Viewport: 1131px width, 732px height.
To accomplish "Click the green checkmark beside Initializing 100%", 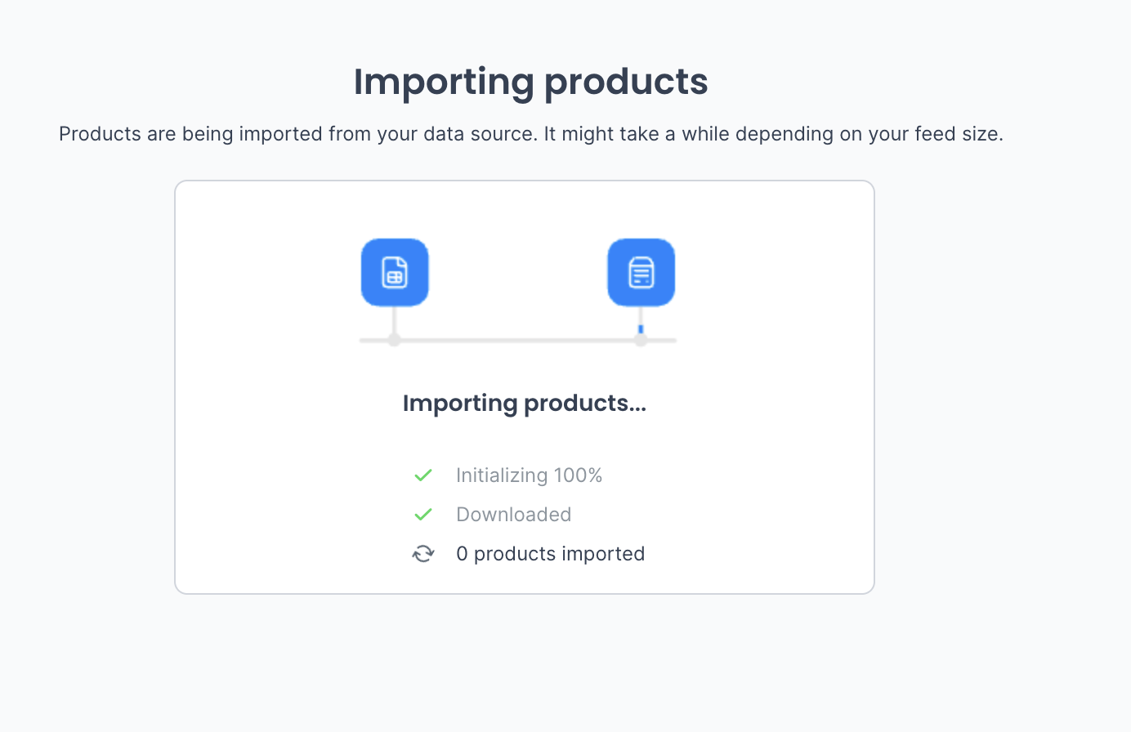I will click(x=422, y=475).
